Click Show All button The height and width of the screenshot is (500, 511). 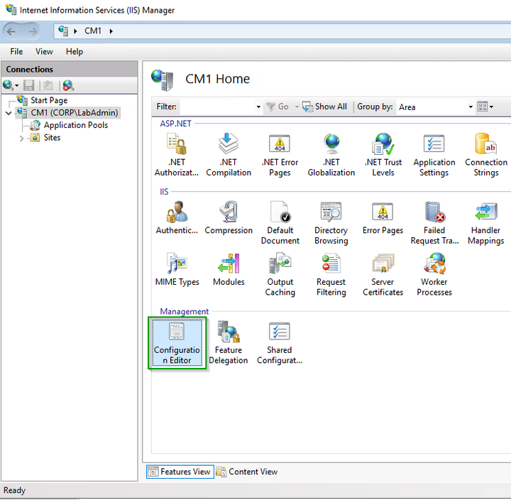(324, 107)
